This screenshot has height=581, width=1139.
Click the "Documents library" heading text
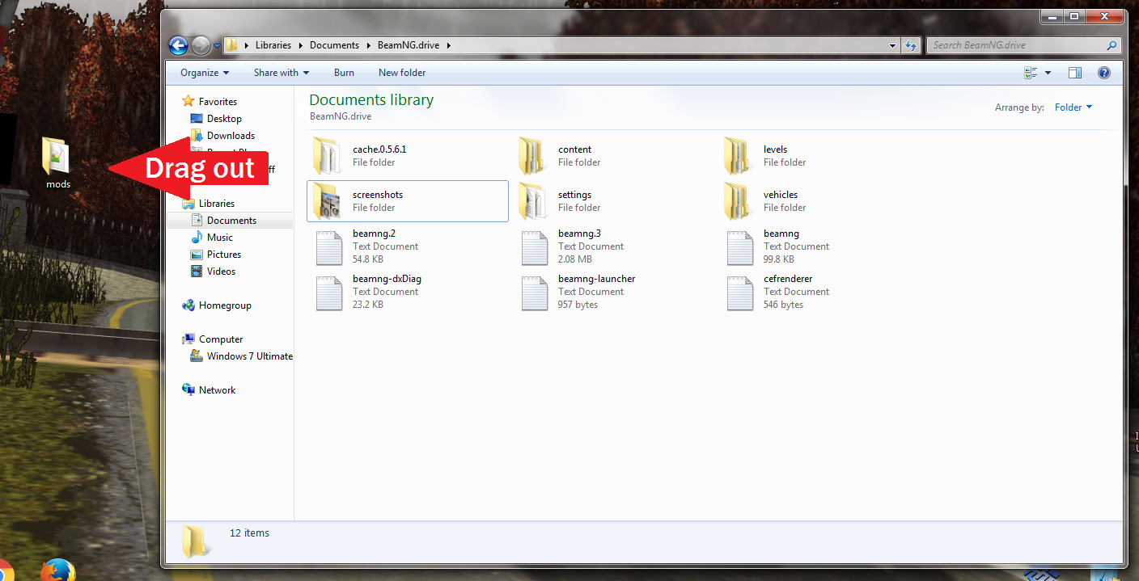(x=371, y=100)
